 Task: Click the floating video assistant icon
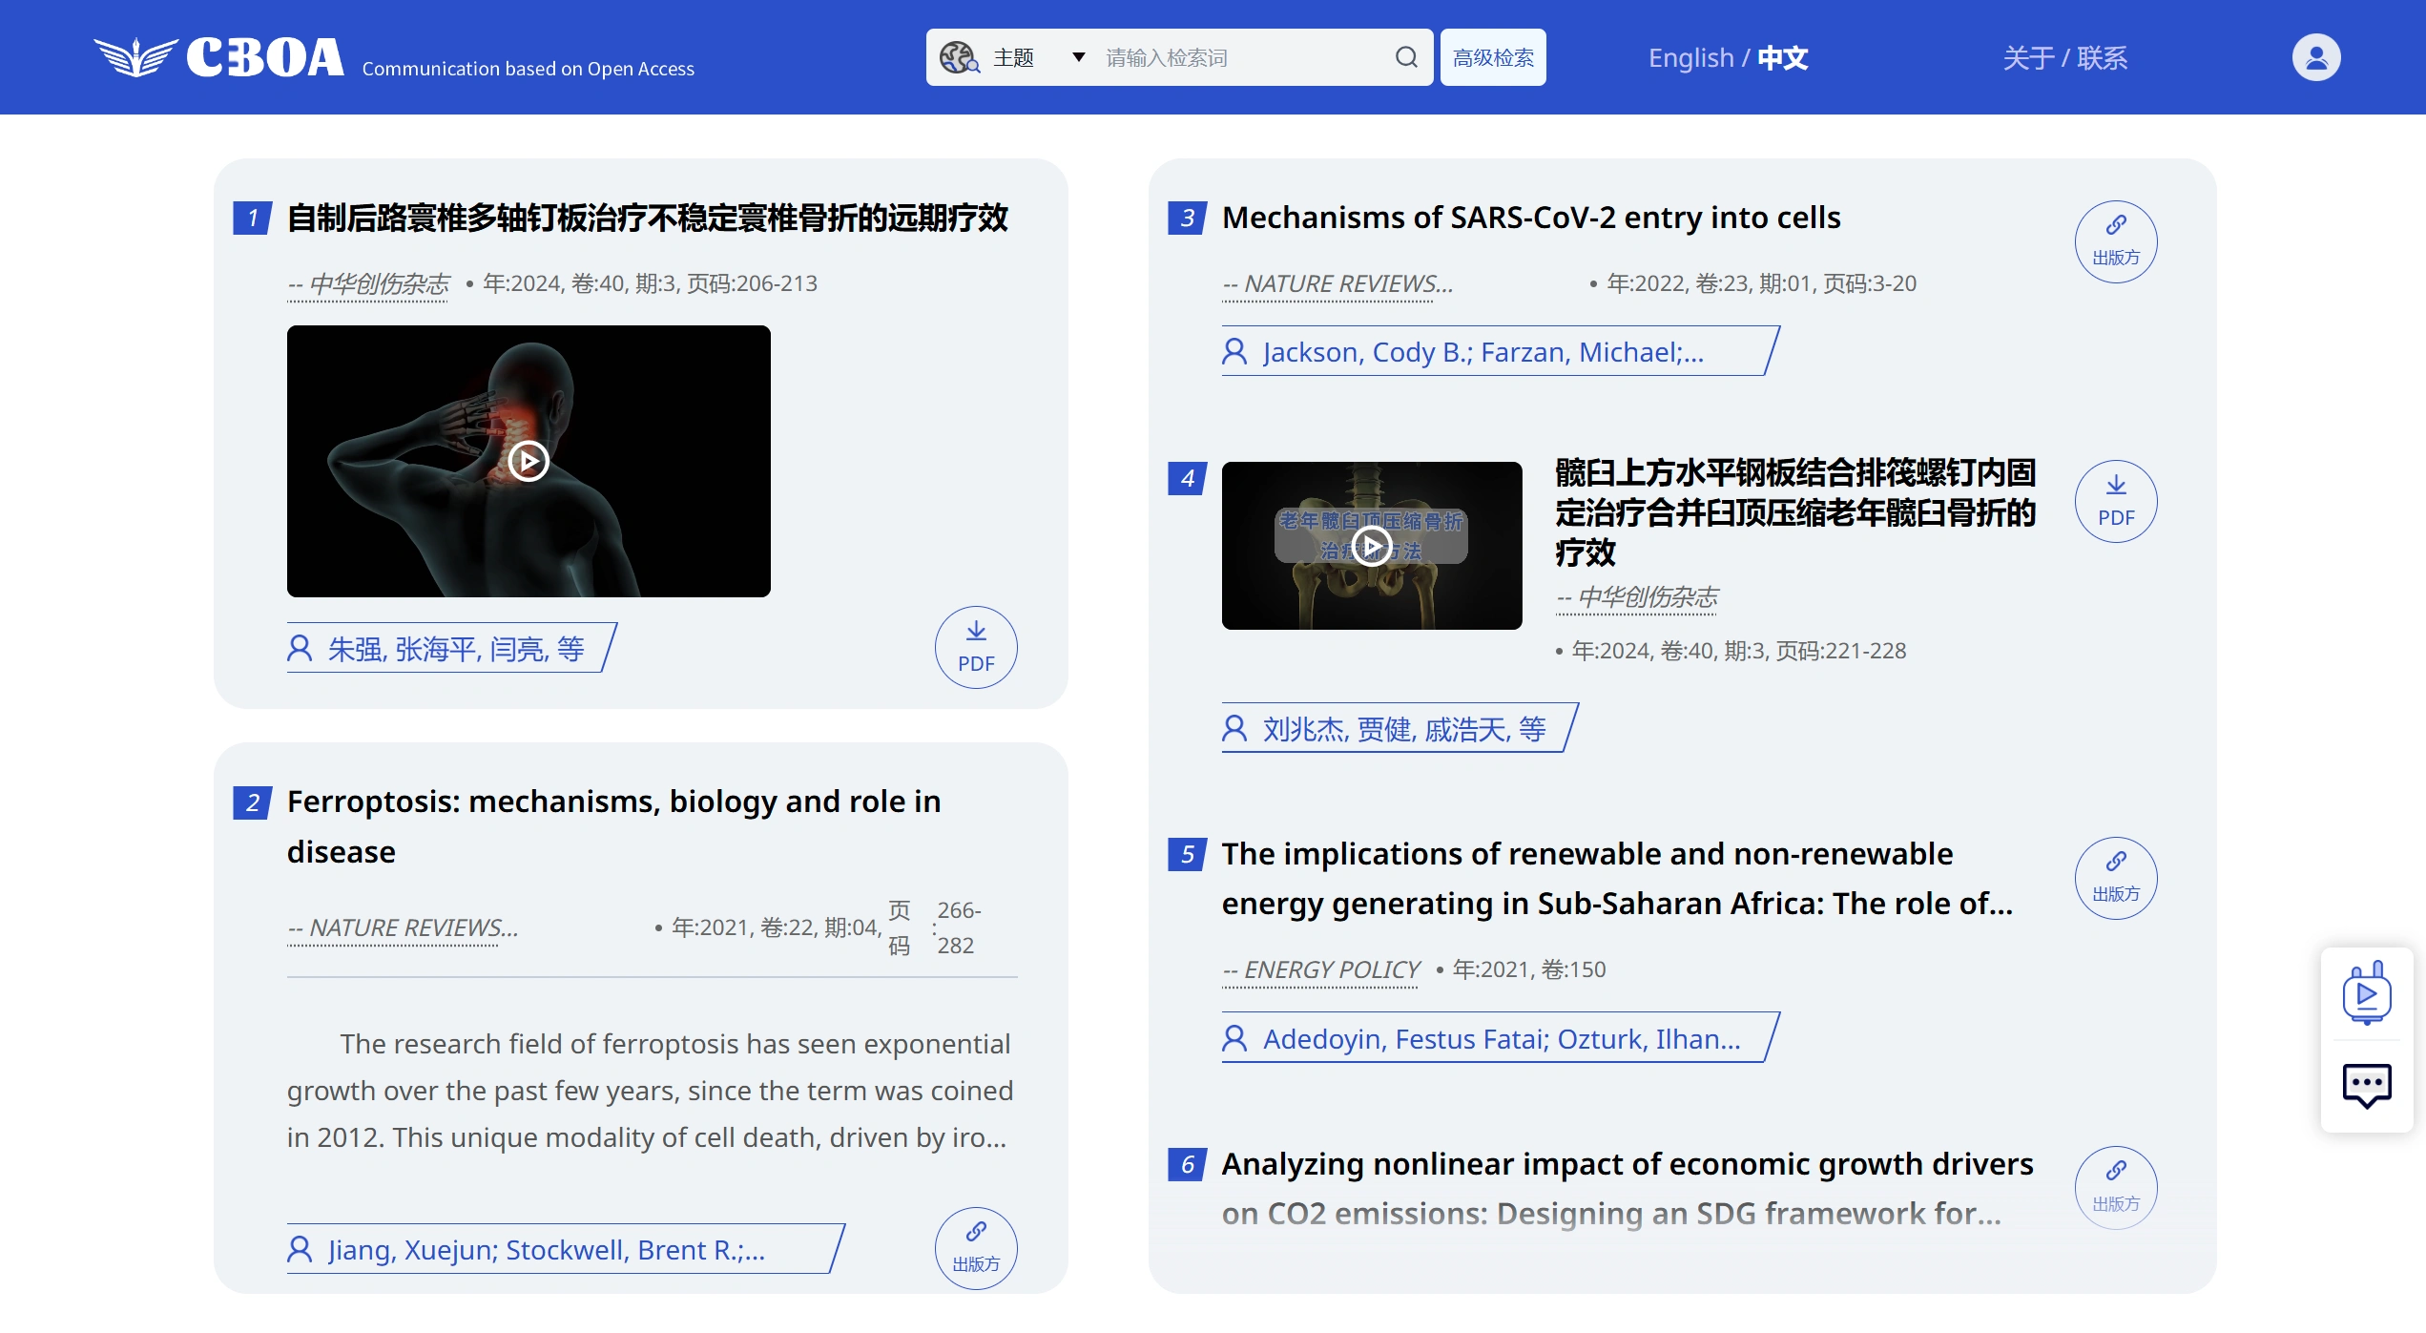(x=2367, y=992)
